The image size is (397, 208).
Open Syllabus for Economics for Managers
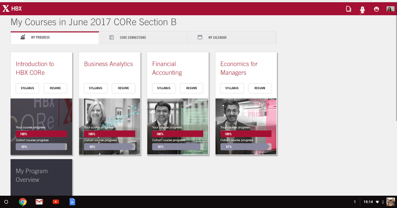[232, 88]
